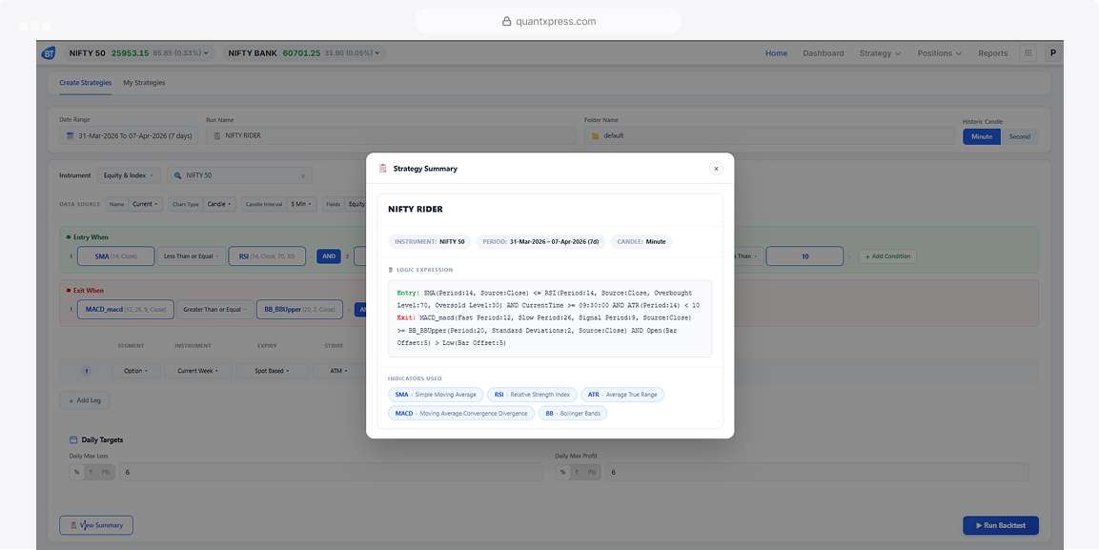The height and width of the screenshot is (550, 1099).
Task: Open the Strategy menu
Action: point(880,53)
